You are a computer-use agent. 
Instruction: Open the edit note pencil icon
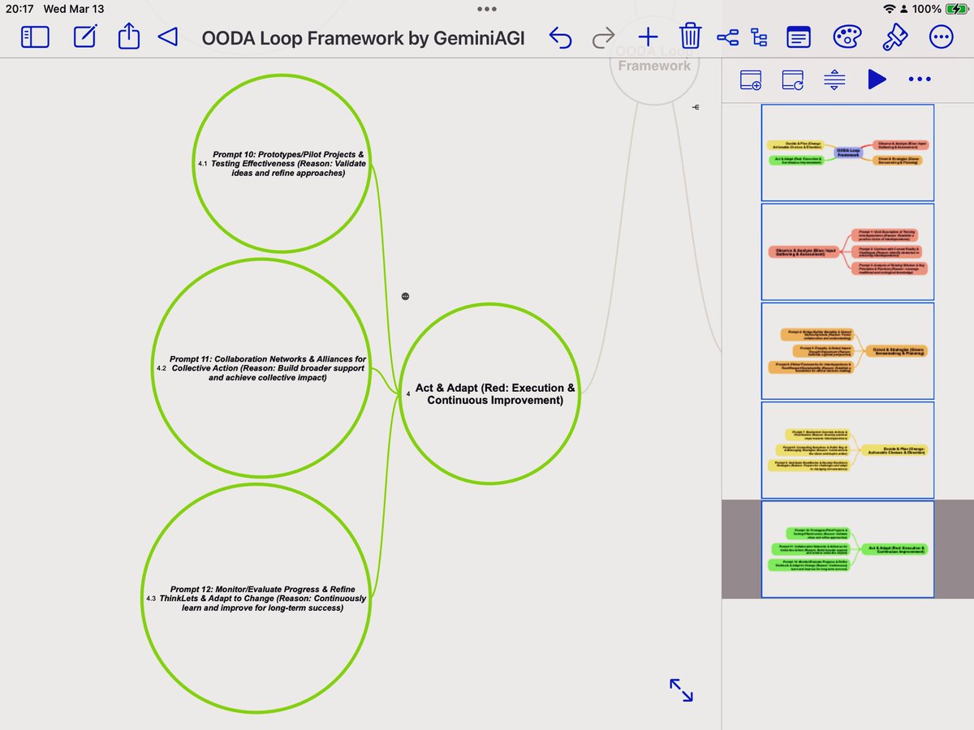(x=85, y=36)
